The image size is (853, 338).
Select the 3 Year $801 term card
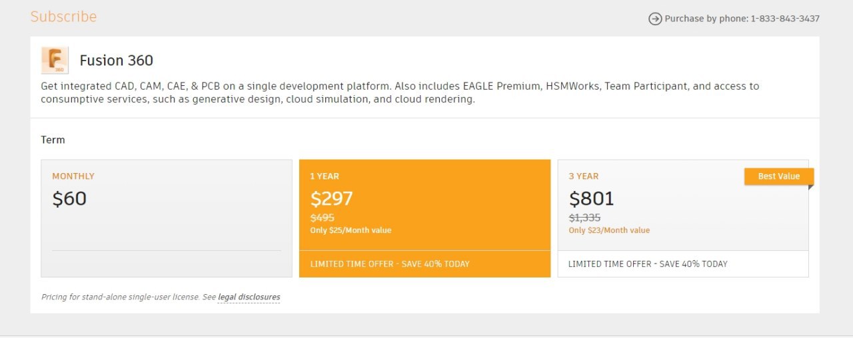click(x=683, y=218)
